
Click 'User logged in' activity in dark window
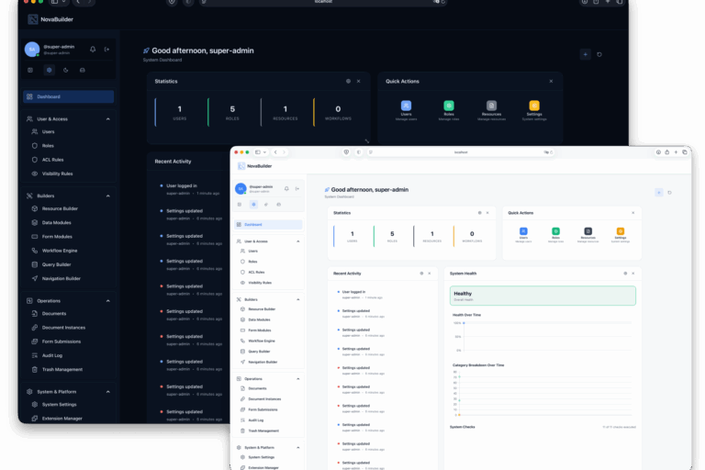click(182, 185)
